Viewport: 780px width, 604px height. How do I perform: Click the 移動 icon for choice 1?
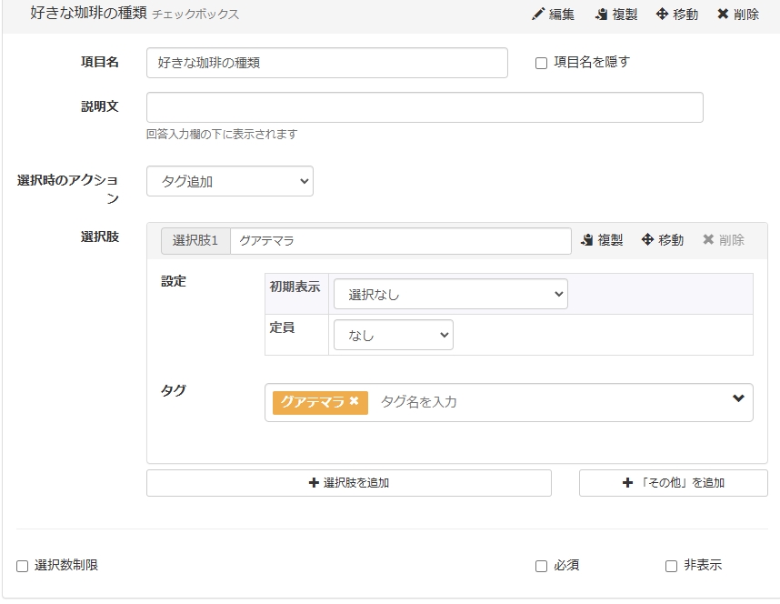(647, 240)
